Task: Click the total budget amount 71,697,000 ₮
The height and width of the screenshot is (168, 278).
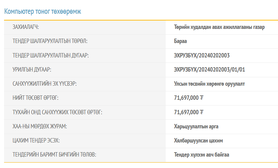Action: pyautogui.click(x=189, y=98)
